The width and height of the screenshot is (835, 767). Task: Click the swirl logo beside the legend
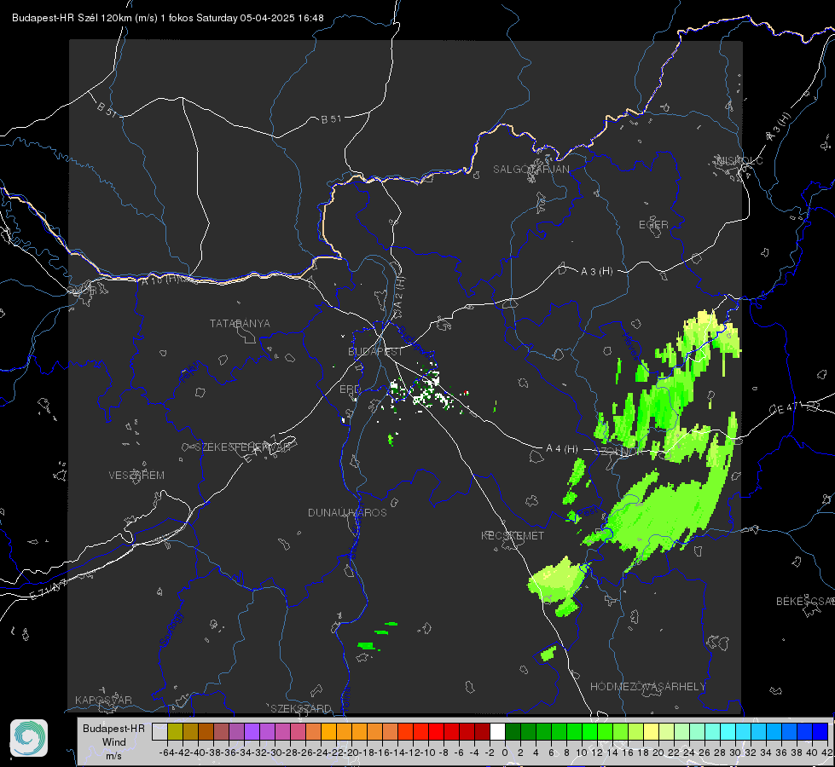pos(29,738)
